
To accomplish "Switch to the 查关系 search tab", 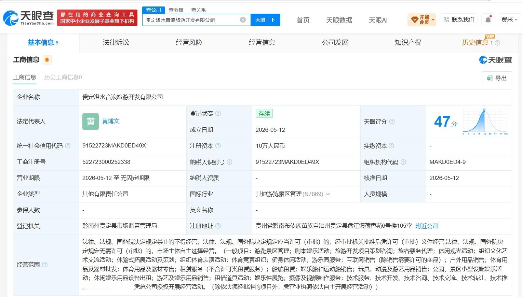I will point(198,10).
